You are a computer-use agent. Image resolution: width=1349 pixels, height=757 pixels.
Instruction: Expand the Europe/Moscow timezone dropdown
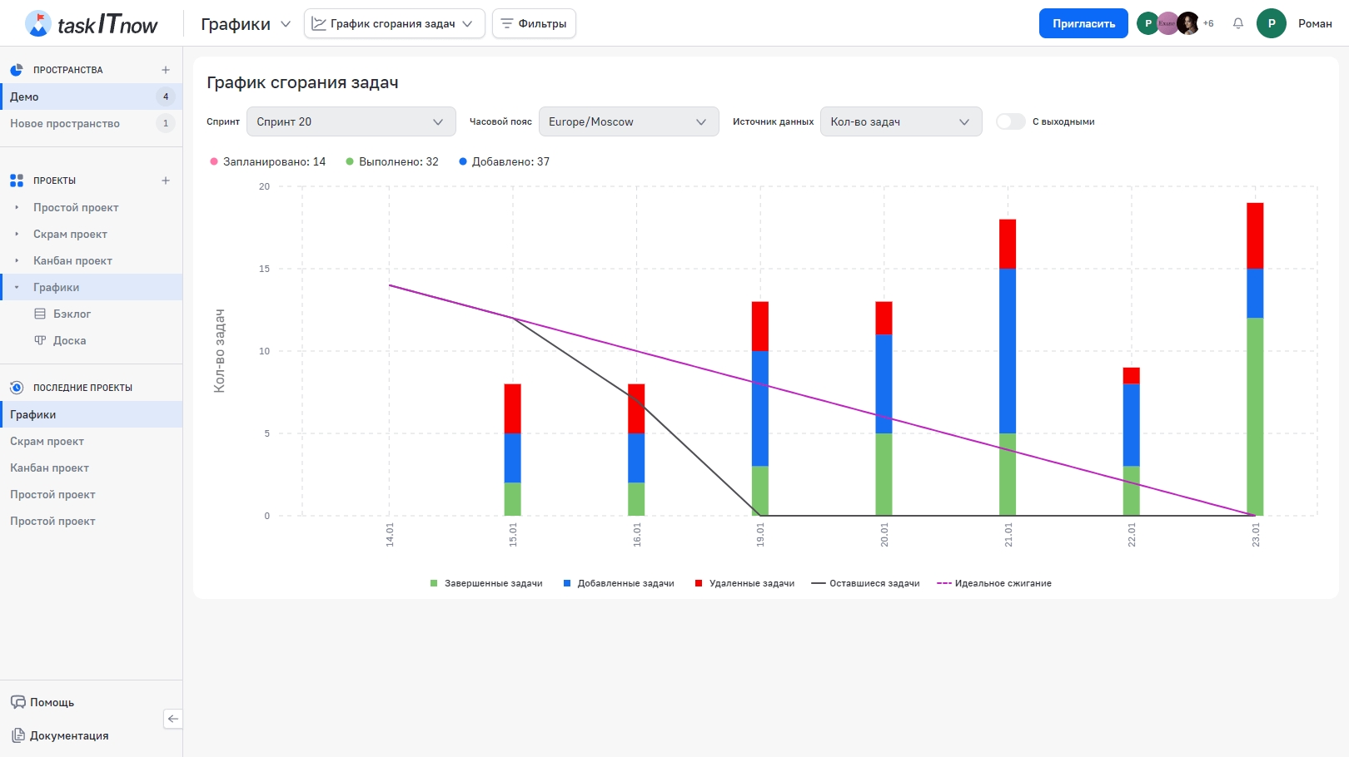(x=628, y=121)
